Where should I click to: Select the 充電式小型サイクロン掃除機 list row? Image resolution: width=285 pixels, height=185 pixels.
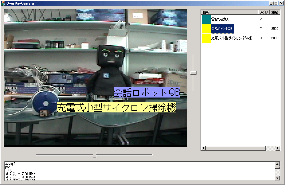tap(241, 38)
